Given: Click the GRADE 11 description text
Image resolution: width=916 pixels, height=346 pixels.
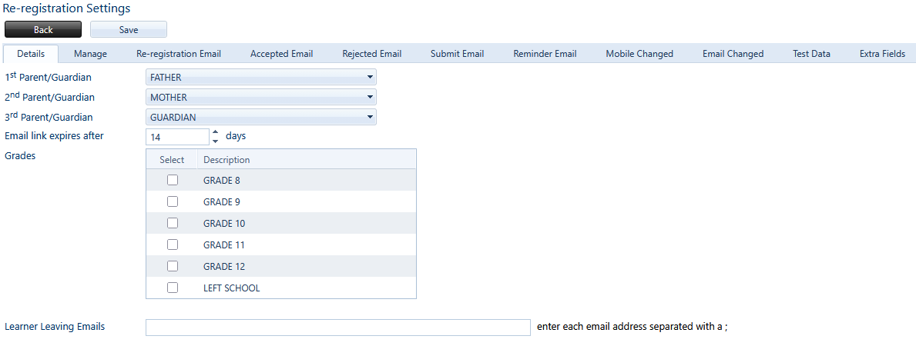Looking at the screenshot, I should tap(223, 245).
